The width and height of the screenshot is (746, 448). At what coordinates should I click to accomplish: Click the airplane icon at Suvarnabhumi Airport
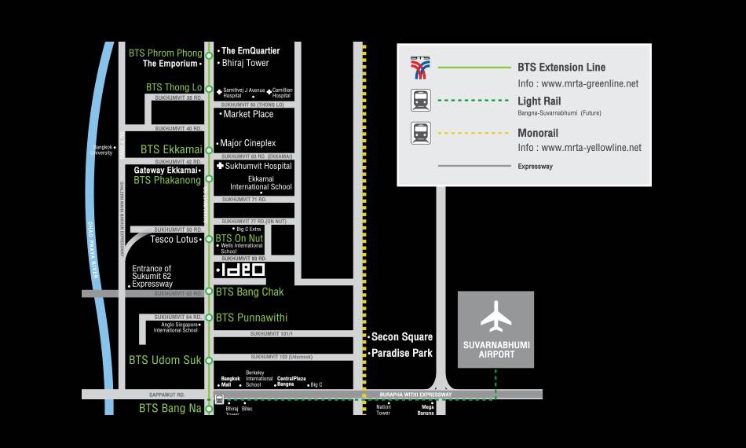click(x=496, y=316)
